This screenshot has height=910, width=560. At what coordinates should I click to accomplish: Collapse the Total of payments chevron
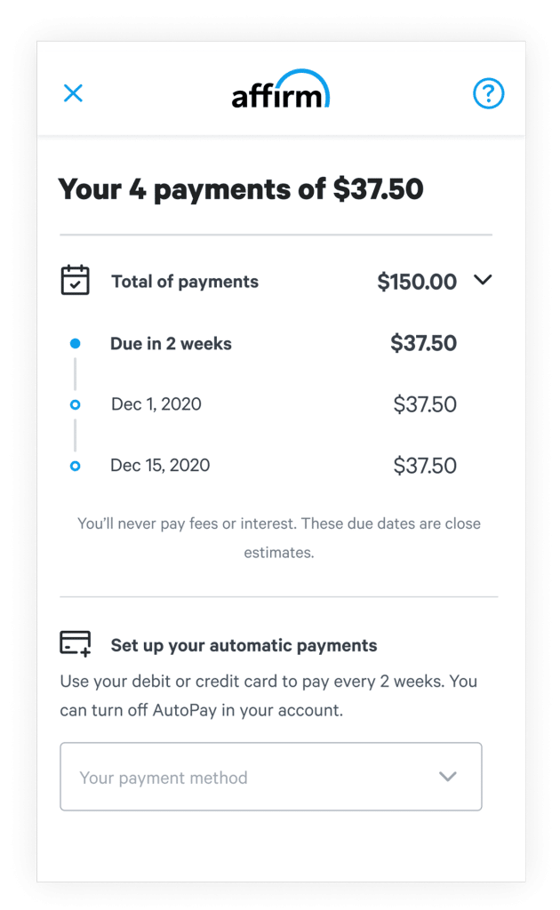pyautogui.click(x=483, y=280)
